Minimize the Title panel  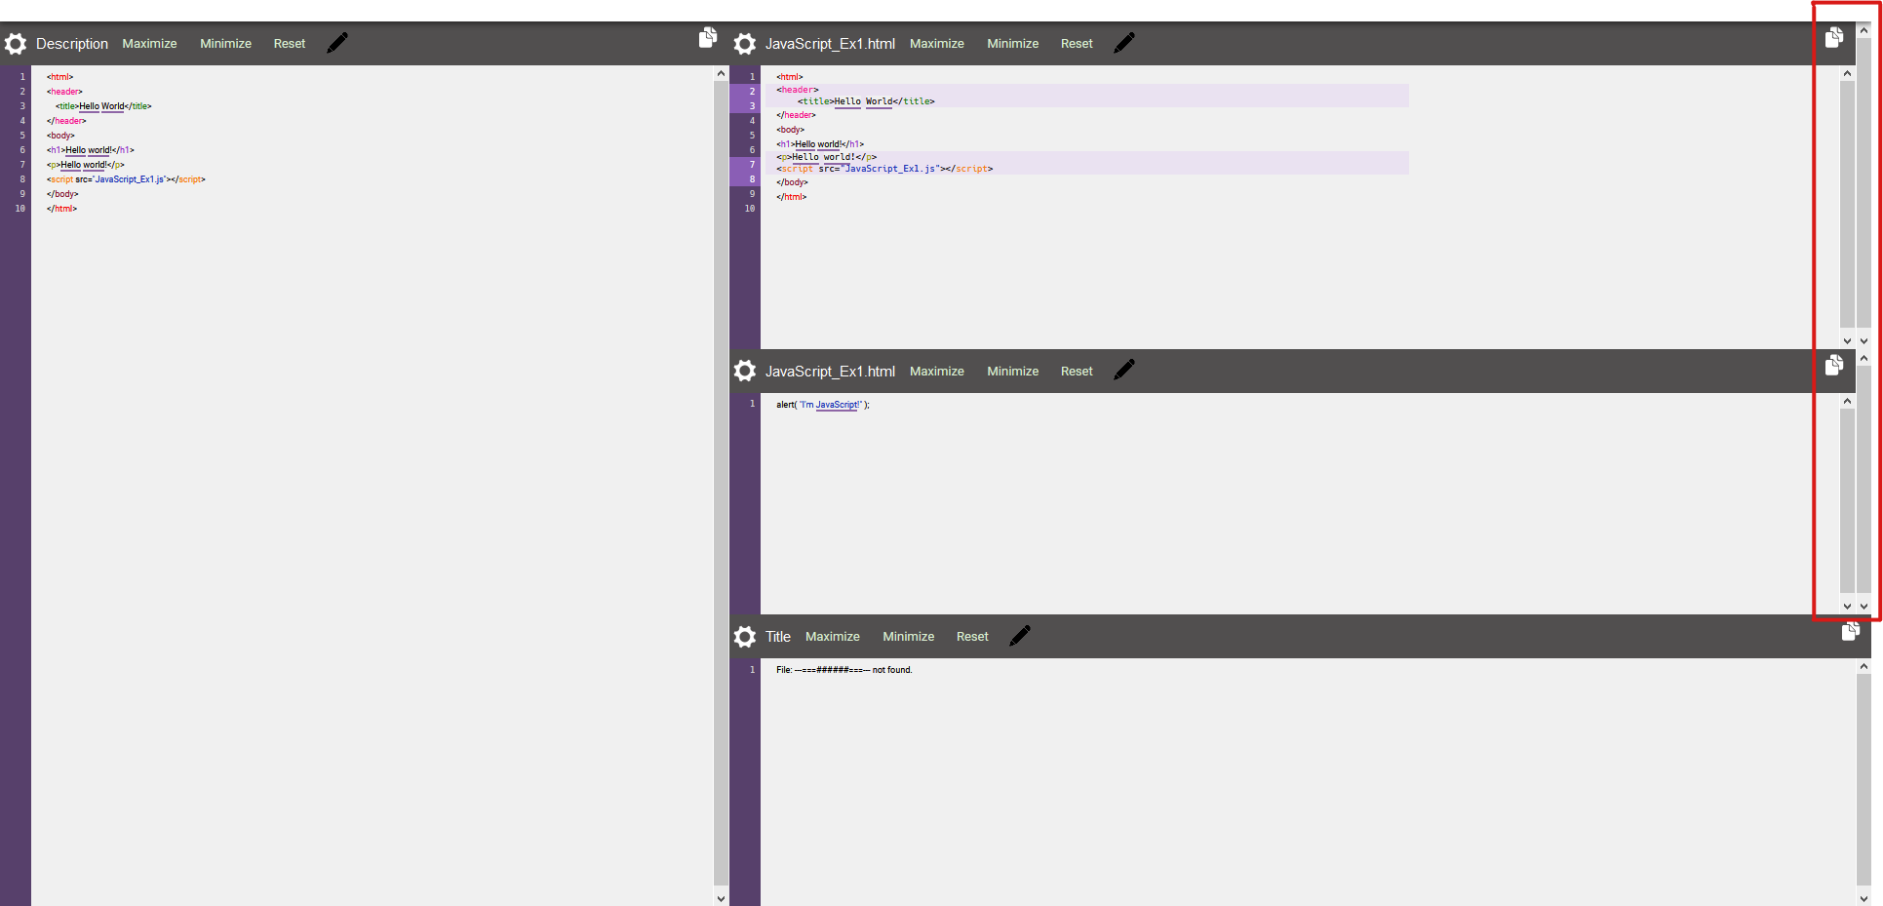(x=908, y=637)
